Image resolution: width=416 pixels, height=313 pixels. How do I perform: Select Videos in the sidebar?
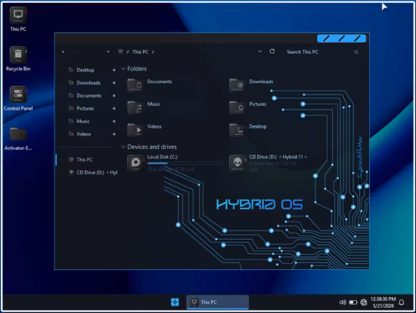click(83, 134)
